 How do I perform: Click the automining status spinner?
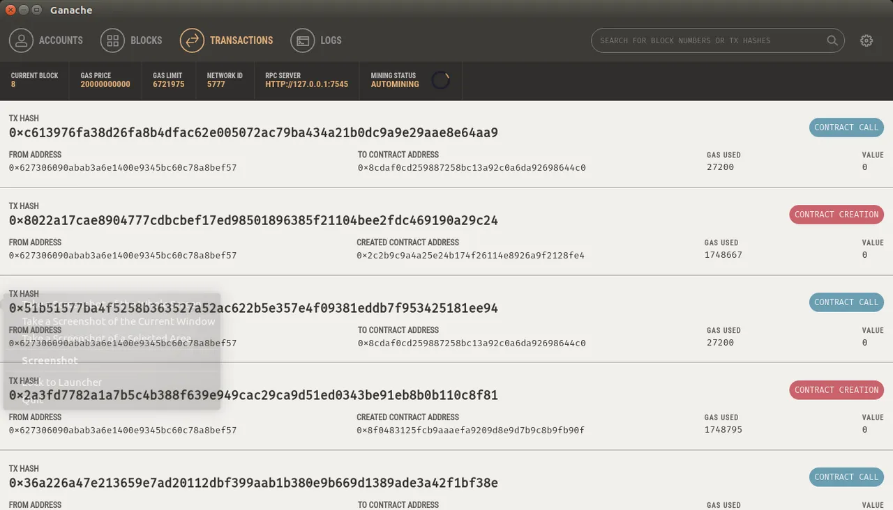click(440, 80)
